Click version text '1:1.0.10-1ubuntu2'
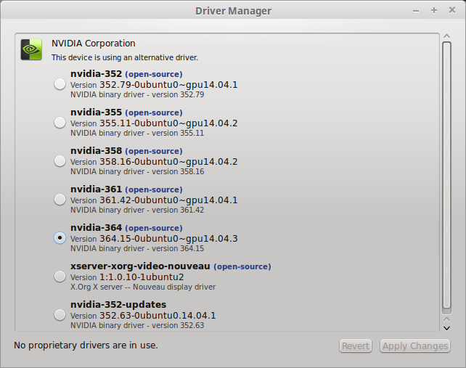This screenshot has width=466, height=368. coord(142,277)
